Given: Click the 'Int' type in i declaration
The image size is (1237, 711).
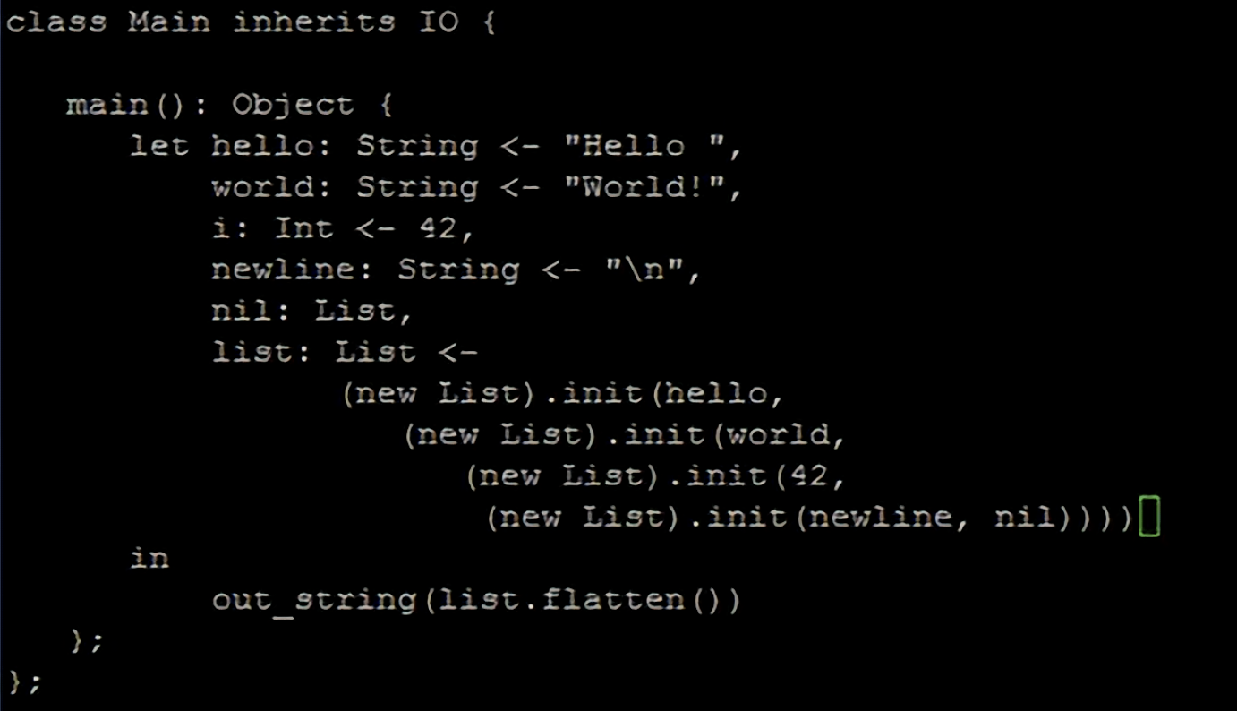Looking at the screenshot, I should (x=303, y=228).
